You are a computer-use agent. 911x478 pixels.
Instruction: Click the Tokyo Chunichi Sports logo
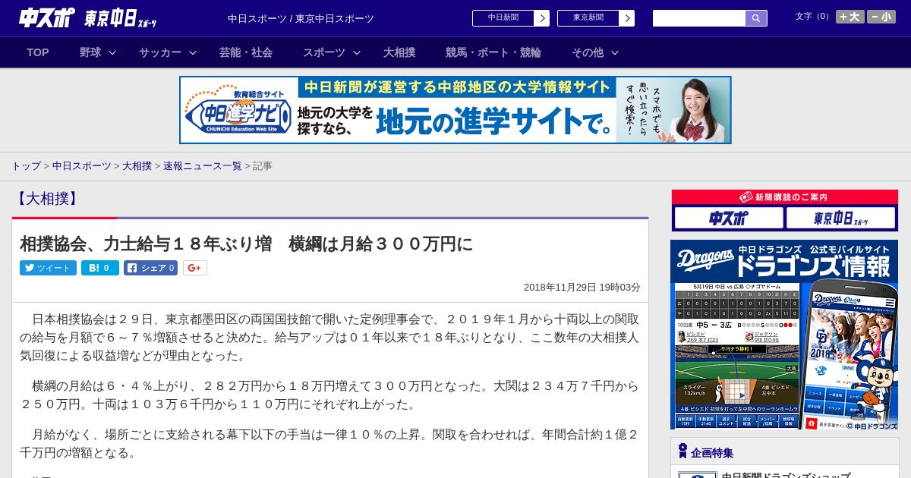pyautogui.click(x=121, y=18)
